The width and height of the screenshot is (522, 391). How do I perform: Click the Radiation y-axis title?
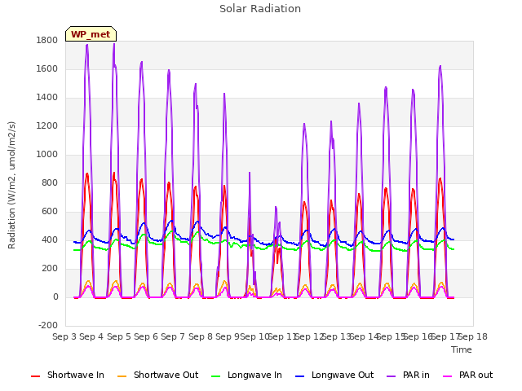tap(11, 185)
